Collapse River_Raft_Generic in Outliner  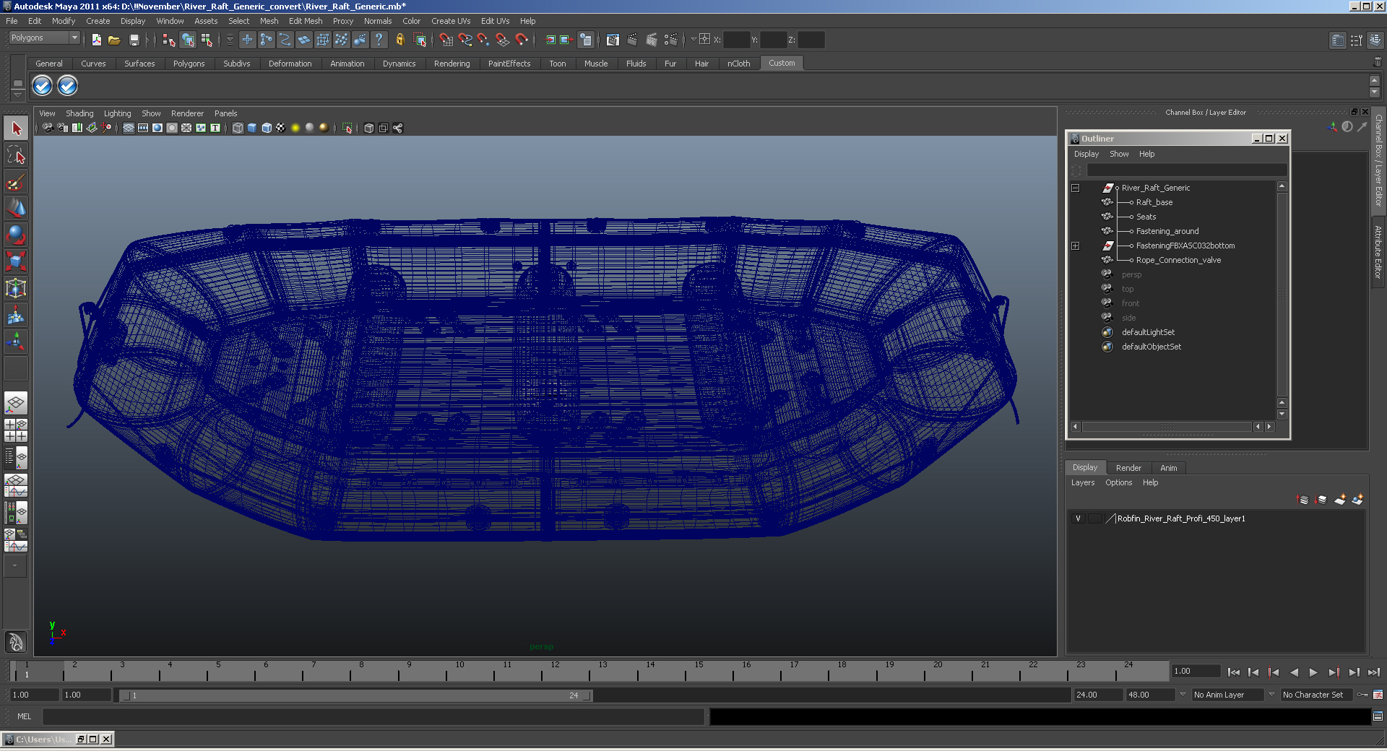[x=1075, y=188]
